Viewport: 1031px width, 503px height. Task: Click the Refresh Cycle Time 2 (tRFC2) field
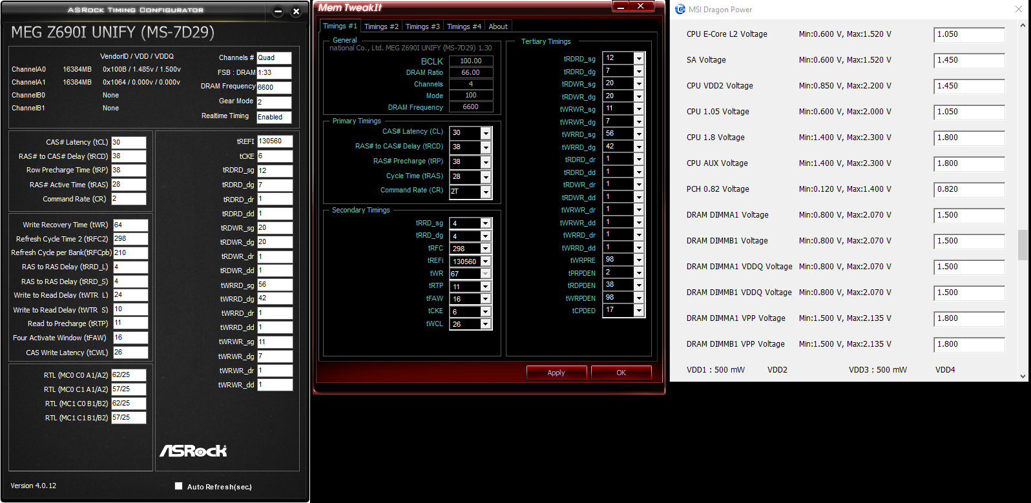click(x=130, y=239)
